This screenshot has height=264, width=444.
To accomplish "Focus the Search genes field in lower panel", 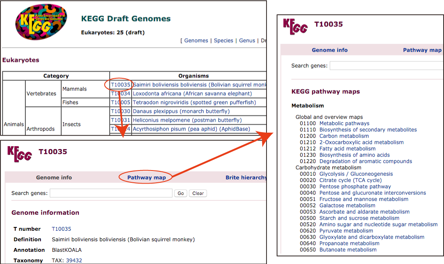I will click(111, 193).
